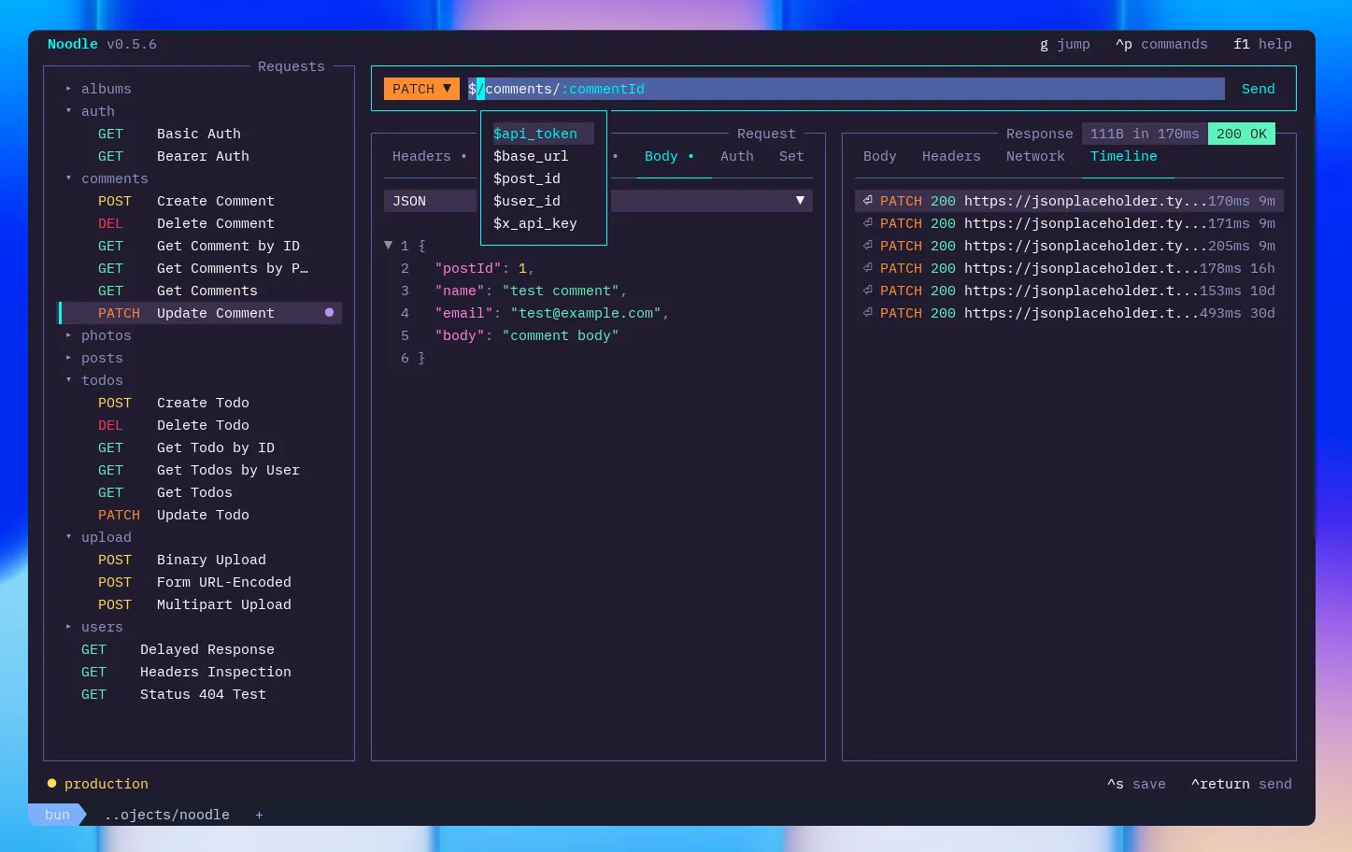Open the JSON body type dropdown
1352x852 pixels.
(x=598, y=201)
